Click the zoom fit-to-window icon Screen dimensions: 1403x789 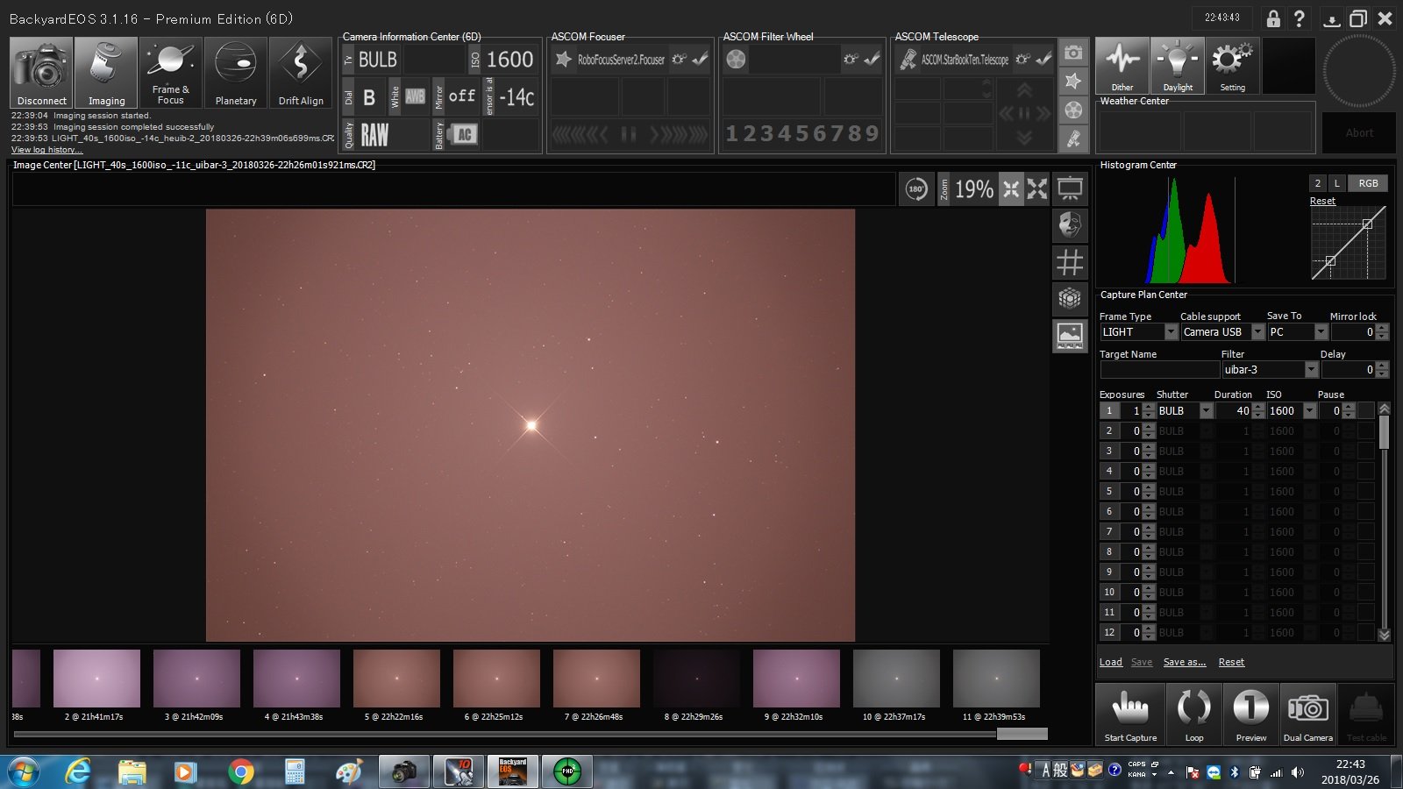pyautogui.click(x=1011, y=189)
